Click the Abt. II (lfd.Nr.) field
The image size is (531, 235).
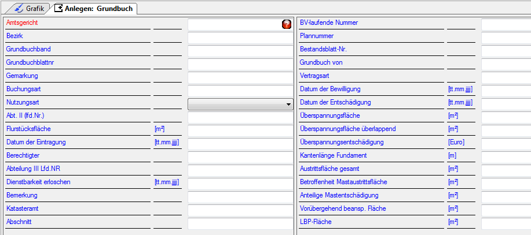240,118
